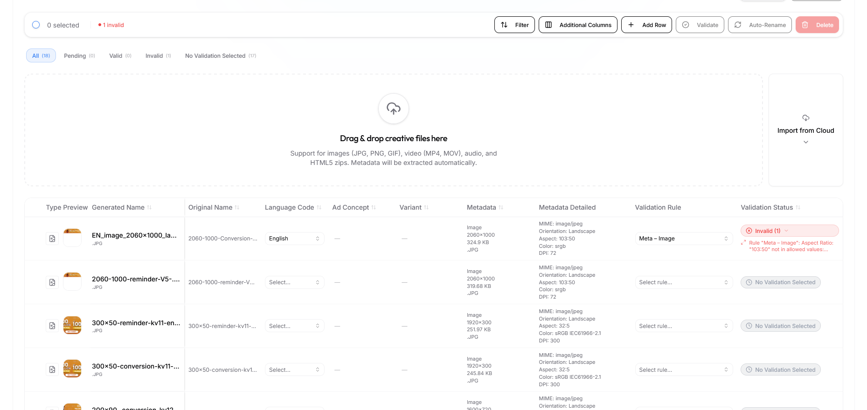Click the '324.9 KB' metadata value

click(x=478, y=242)
